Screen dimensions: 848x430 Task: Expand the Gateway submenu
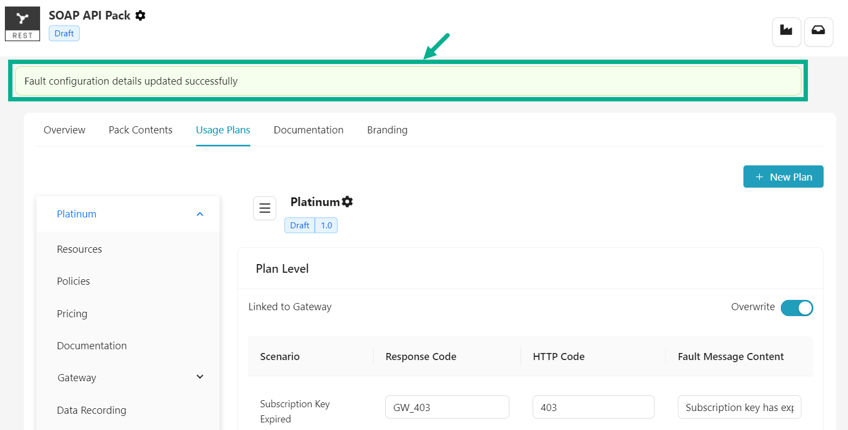click(x=200, y=377)
